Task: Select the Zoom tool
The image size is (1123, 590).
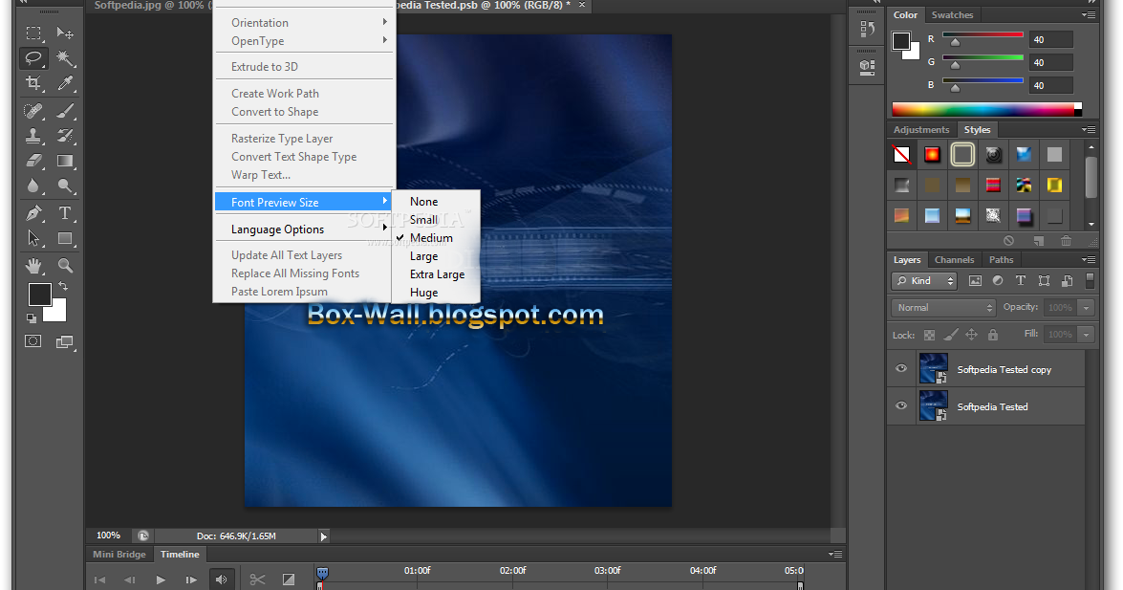Action: [65, 266]
